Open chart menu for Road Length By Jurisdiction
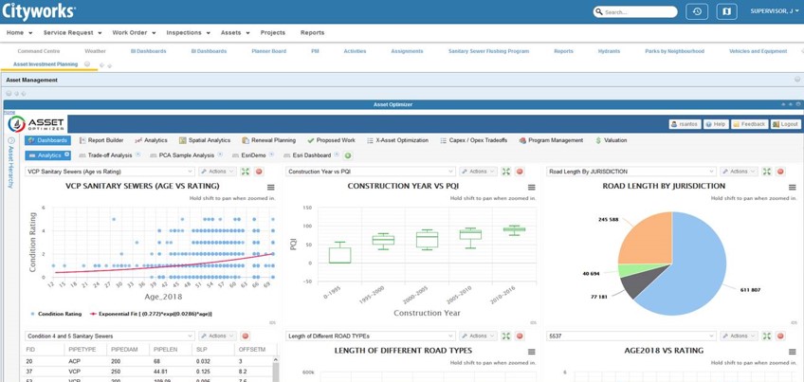Viewport: 804px width, 382px height. 792,188
